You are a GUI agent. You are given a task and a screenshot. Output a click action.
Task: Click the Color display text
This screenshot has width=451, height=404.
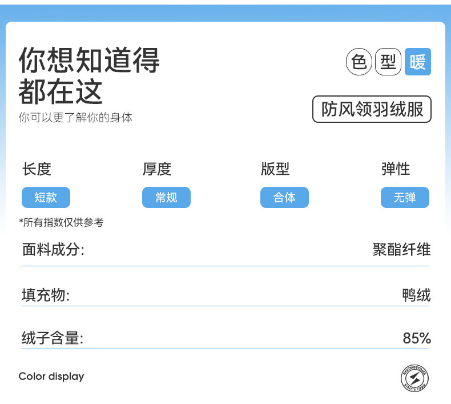pyautogui.click(x=51, y=377)
